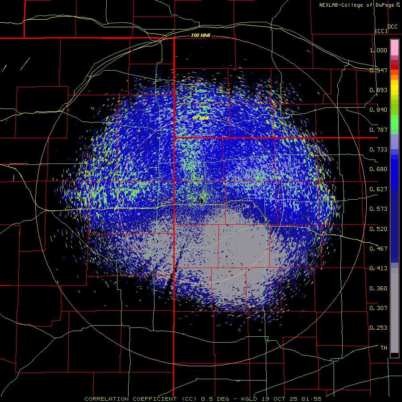Pick the dark navy color bar segment

point(394,228)
